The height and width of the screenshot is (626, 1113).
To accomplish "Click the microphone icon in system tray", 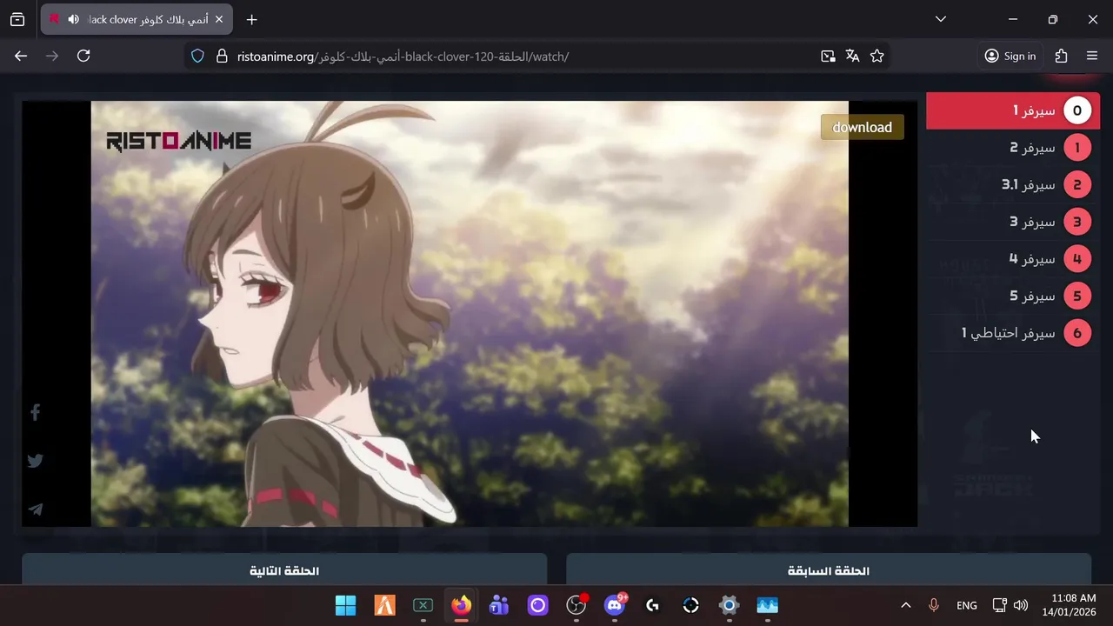I will (x=934, y=605).
